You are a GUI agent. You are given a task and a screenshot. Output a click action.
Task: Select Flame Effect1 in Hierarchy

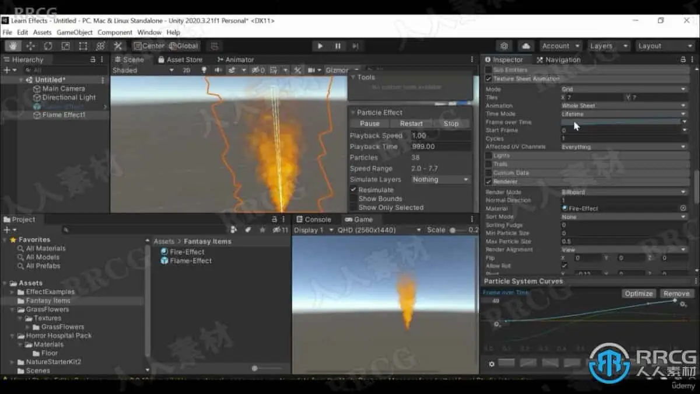pos(64,115)
